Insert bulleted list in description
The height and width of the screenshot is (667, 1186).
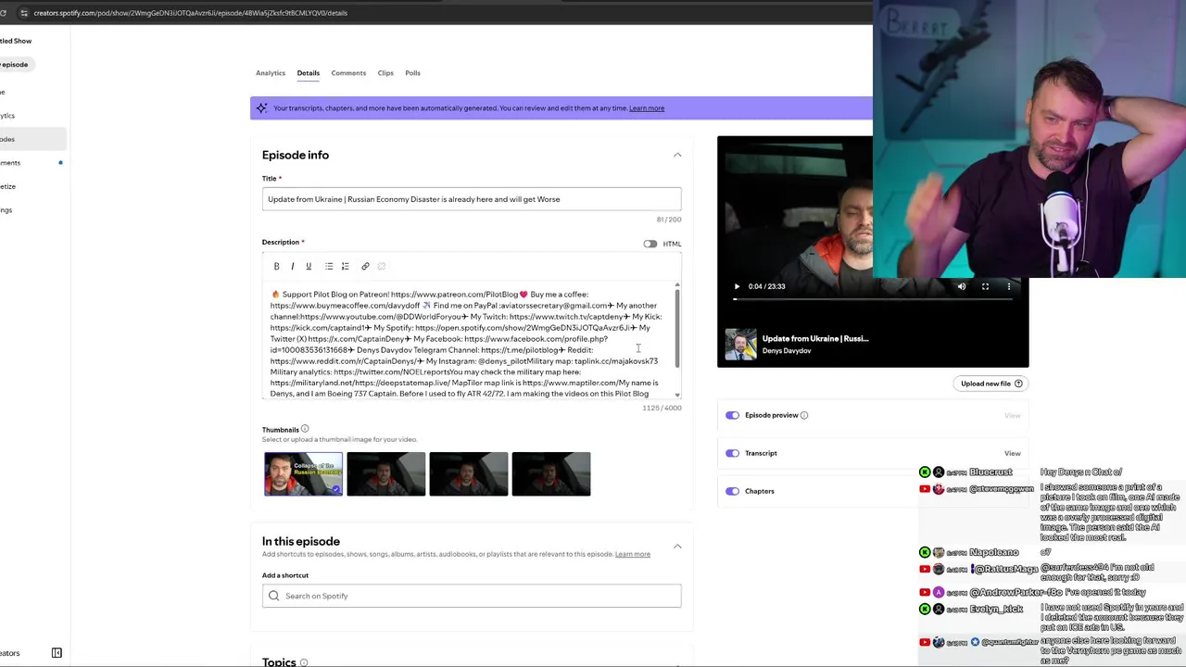click(329, 266)
